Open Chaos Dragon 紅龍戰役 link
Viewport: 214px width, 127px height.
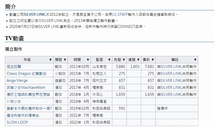click(x=26, y=74)
